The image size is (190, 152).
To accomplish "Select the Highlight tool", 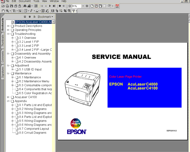I will coord(37,11).
